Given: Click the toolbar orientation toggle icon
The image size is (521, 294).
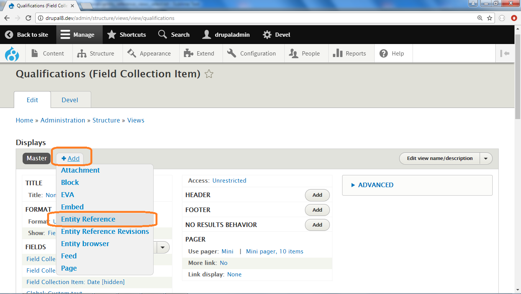Looking at the screenshot, I should [x=505, y=54].
